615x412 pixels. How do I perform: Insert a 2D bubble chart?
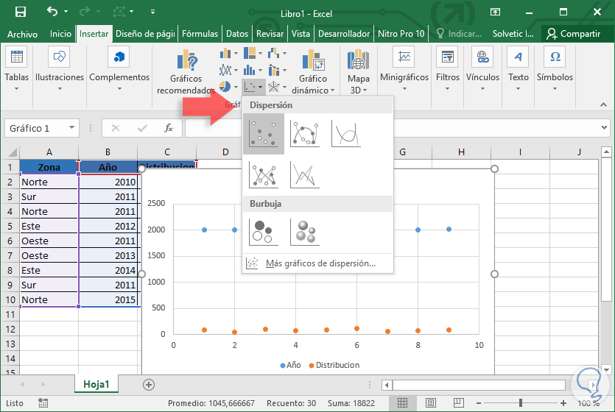(263, 231)
